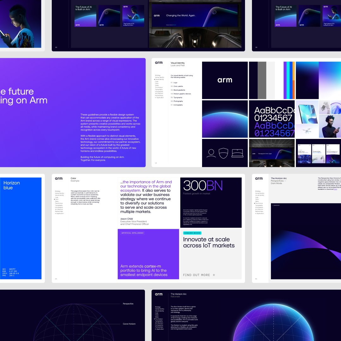Viewport: 341px width, 341px height.
Task: Pick the purple stripe in the color palette
Action: (x=285, y=80)
